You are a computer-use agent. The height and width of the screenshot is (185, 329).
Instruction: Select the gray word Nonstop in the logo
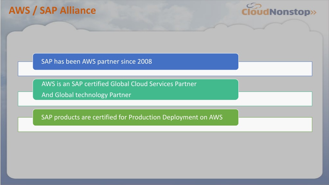[x=289, y=12]
